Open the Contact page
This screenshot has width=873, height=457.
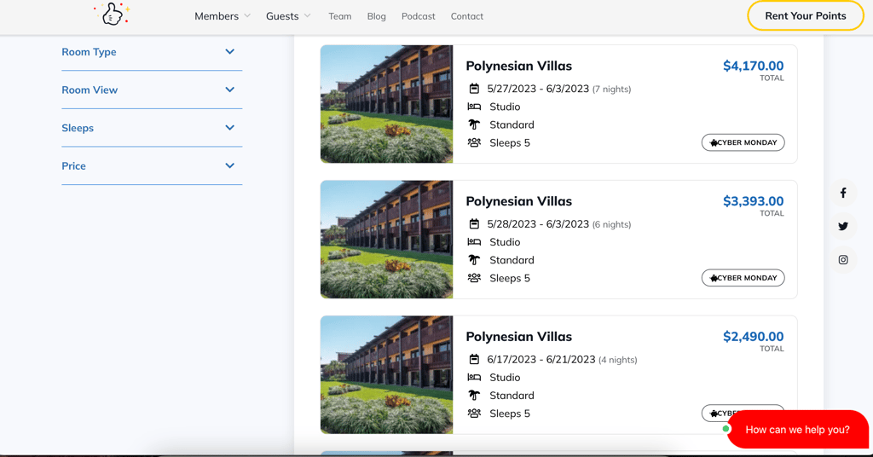point(466,16)
